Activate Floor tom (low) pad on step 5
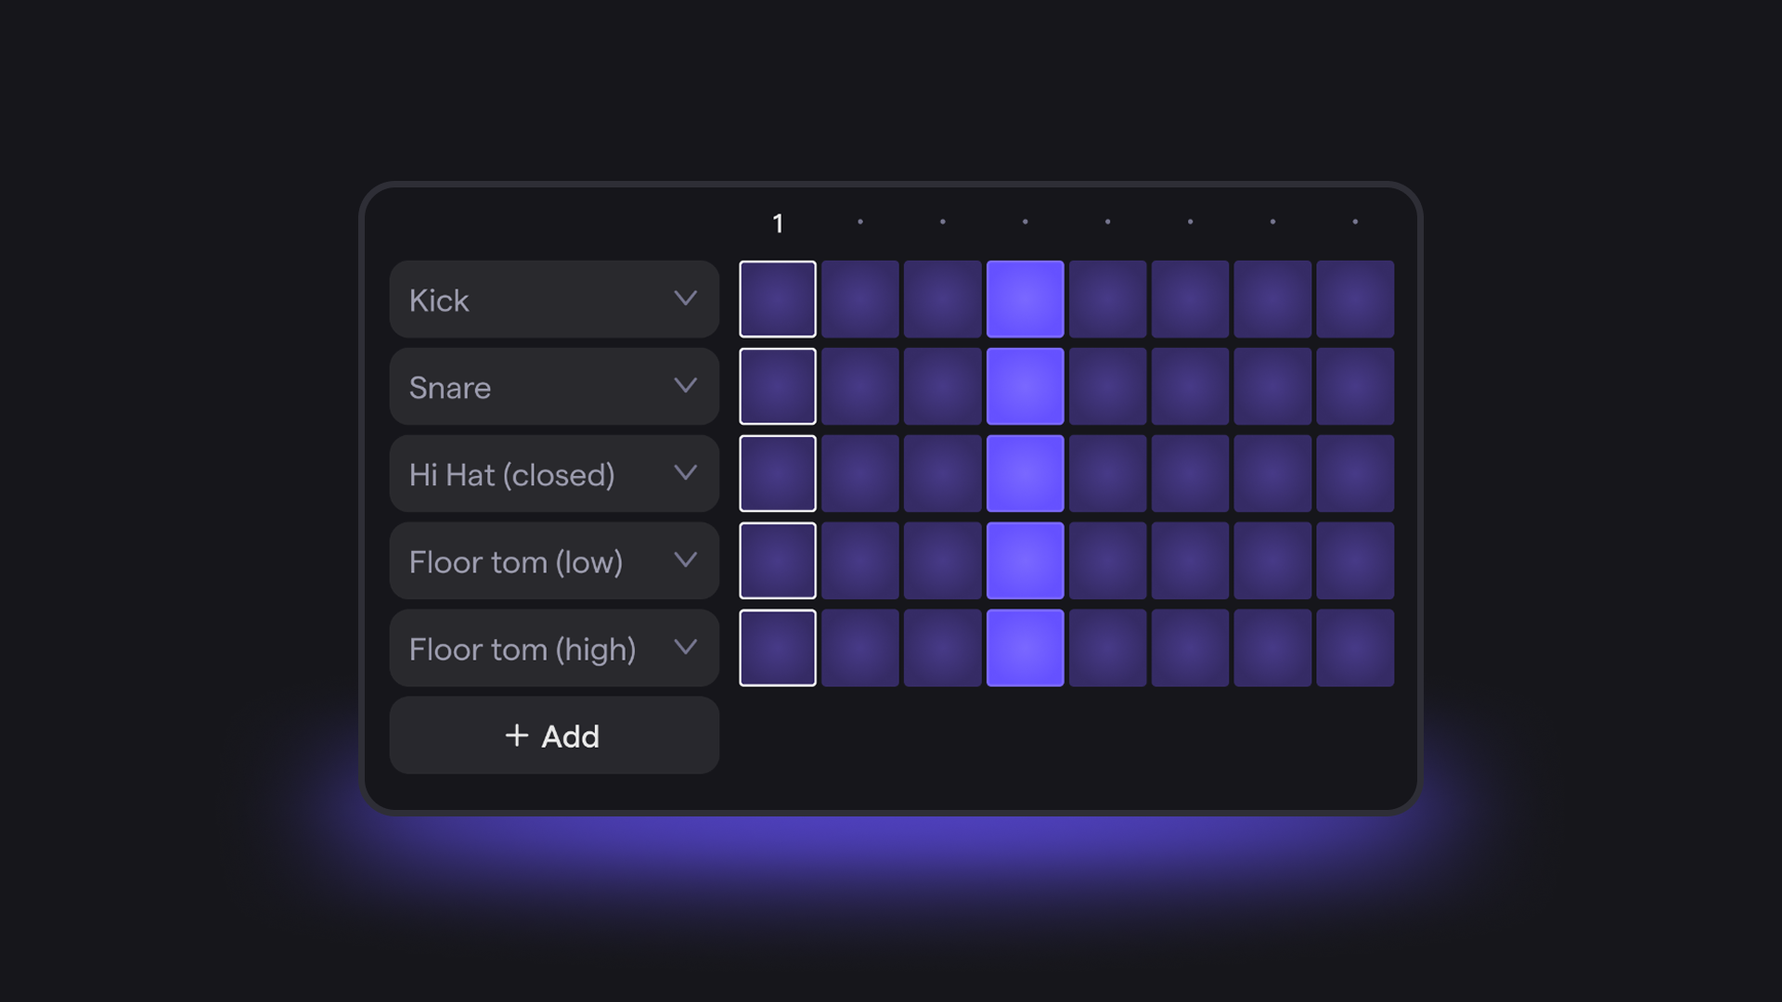1782x1002 pixels. pyautogui.click(x=1107, y=561)
